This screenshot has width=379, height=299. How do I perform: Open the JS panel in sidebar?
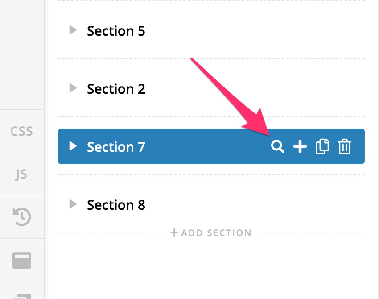click(x=22, y=174)
